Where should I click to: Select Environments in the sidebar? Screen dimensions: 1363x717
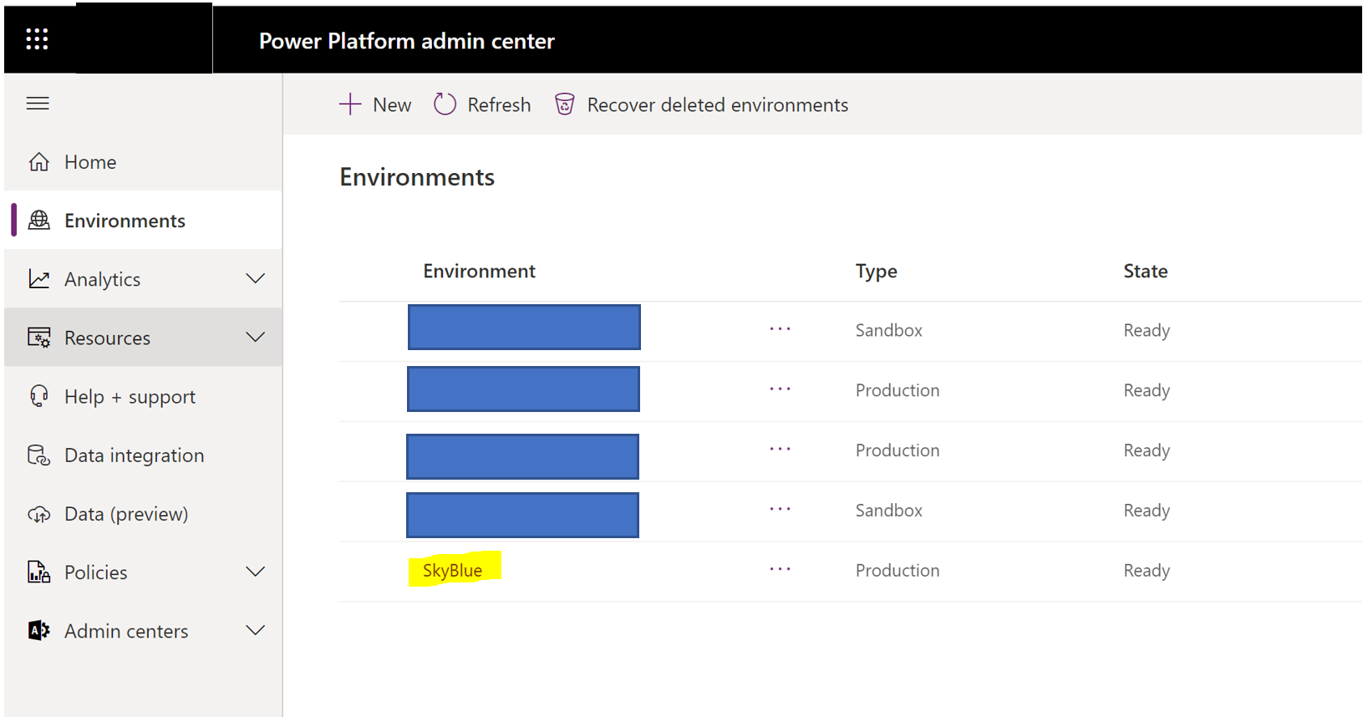(143, 221)
